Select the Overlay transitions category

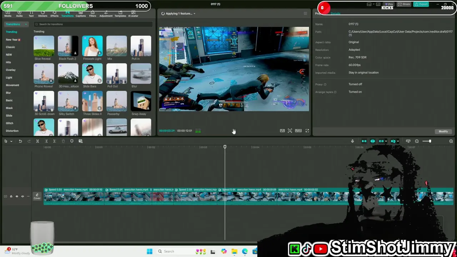pyautogui.click(x=11, y=70)
